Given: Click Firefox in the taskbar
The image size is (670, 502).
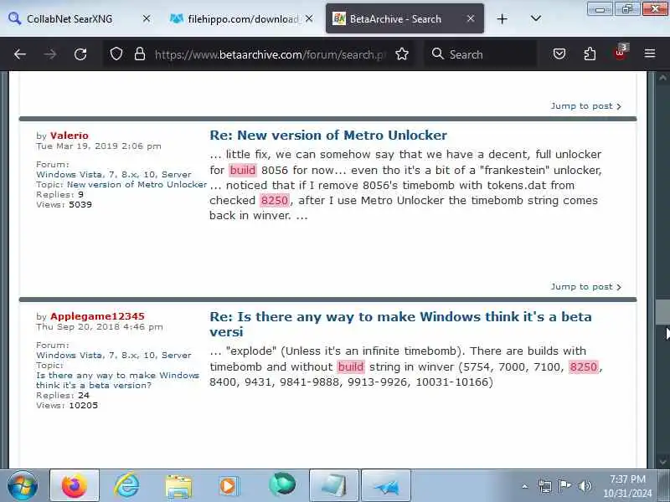Looking at the screenshot, I should coord(75,485).
